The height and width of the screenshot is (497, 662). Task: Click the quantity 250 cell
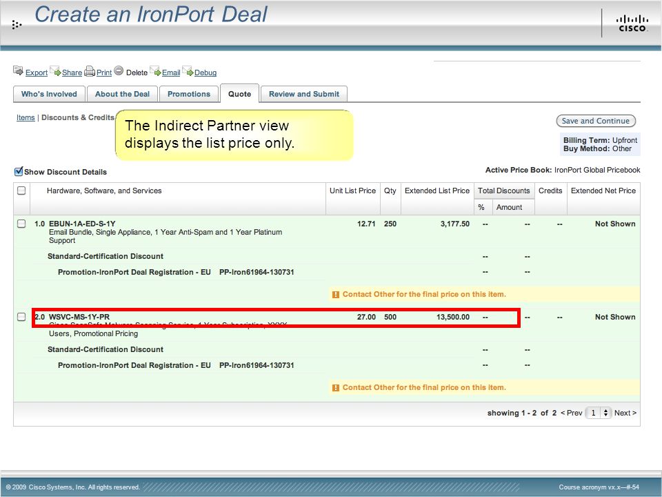pyautogui.click(x=390, y=224)
